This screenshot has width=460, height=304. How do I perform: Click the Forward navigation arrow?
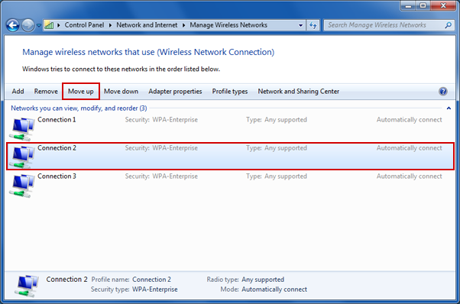[28, 25]
